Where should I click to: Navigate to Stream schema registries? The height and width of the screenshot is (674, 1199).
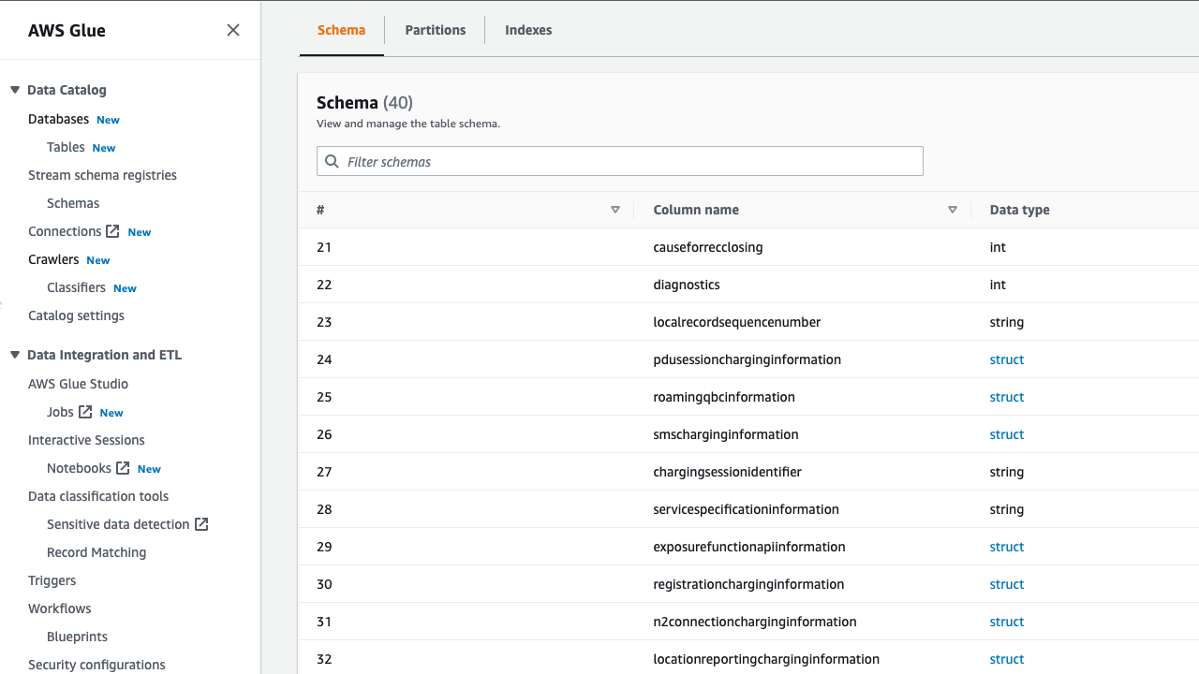(x=102, y=175)
